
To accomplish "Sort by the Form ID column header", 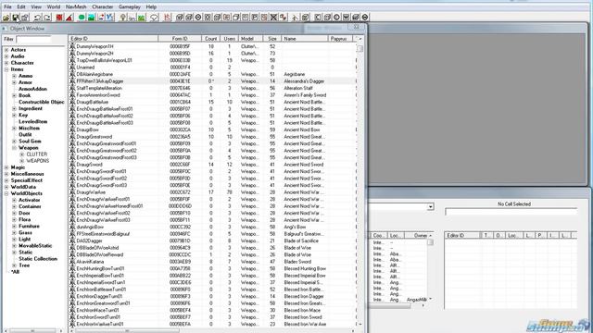I will point(180,39).
